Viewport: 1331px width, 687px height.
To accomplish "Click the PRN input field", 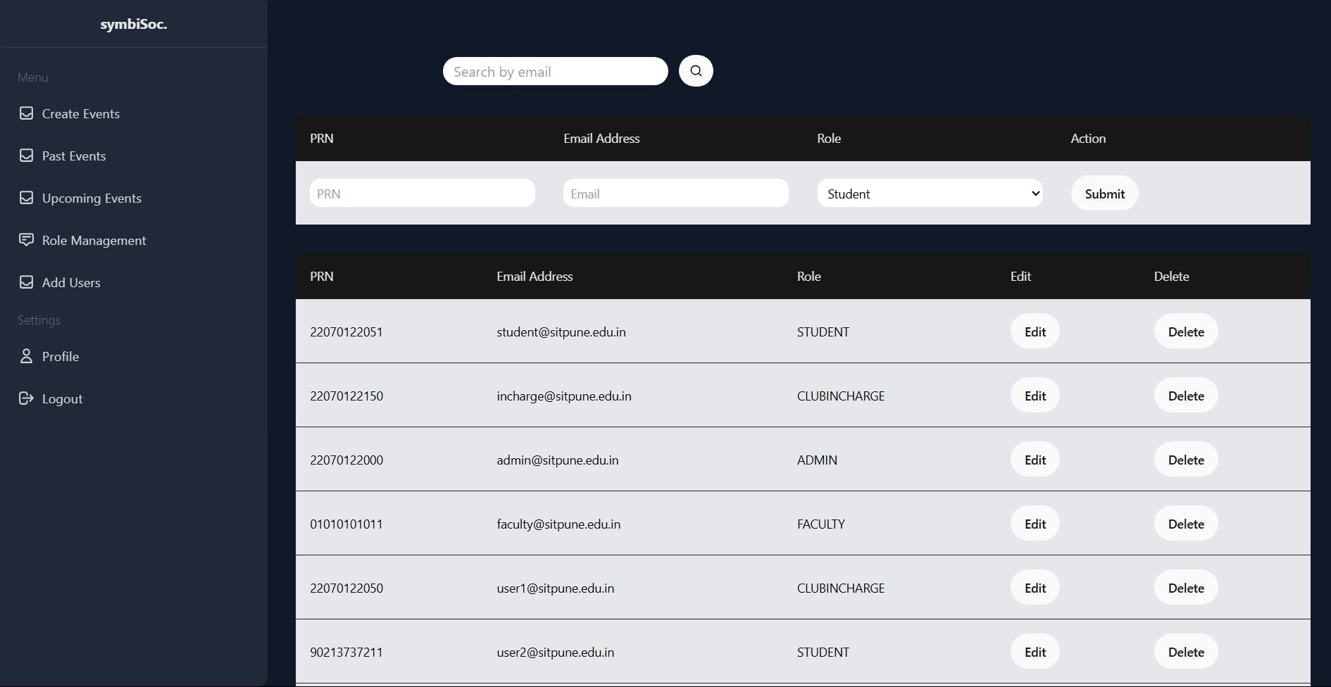I will [x=423, y=193].
